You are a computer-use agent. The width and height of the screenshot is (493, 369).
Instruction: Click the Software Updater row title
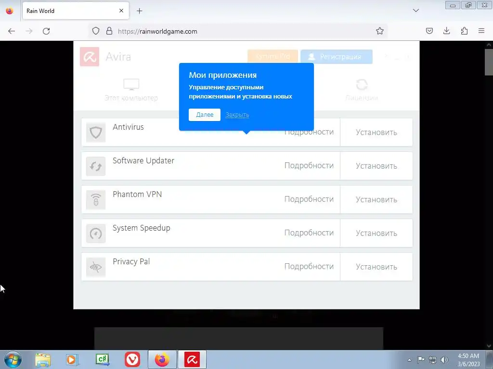[143, 160]
